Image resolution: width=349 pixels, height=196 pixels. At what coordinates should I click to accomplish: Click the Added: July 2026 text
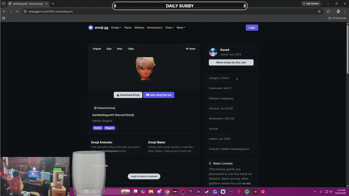219,139
